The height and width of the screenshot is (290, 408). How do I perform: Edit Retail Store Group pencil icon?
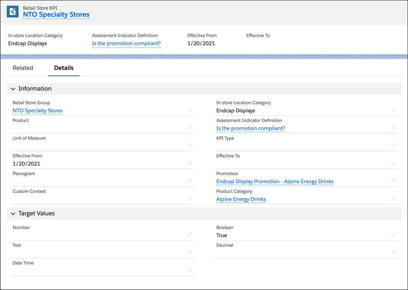[x=190, y=110]
